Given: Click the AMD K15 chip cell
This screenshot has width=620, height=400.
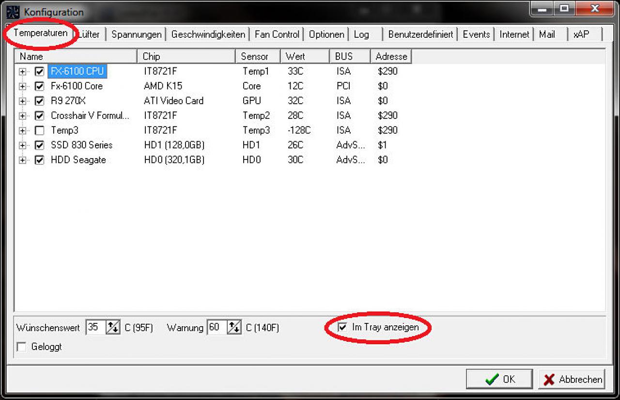Looking at the screenshot, I should coord(163,86).
